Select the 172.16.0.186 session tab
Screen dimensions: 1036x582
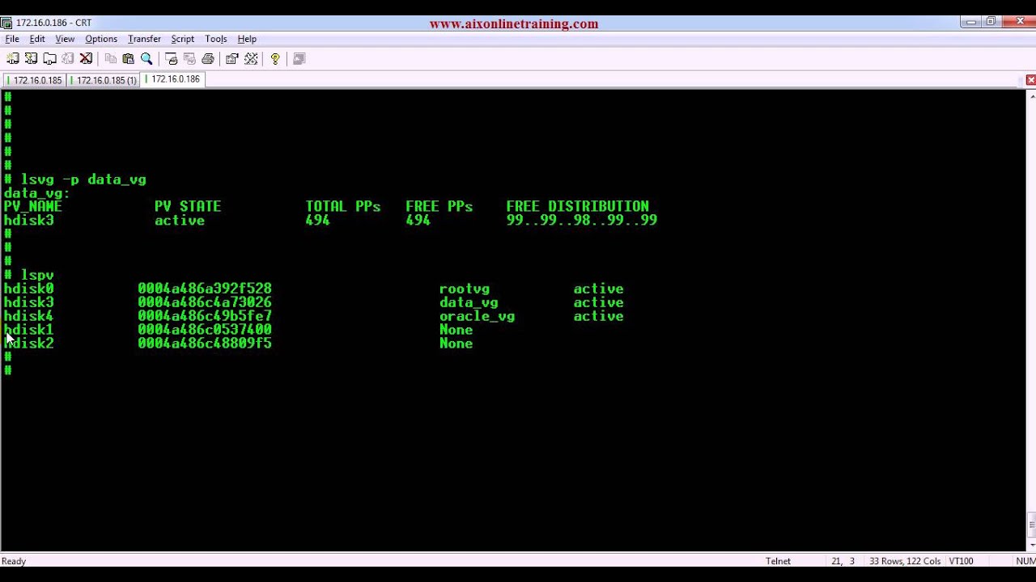[x=172, y=79]
